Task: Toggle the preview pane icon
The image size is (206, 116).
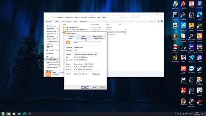Action: click(x=158, y=21)
